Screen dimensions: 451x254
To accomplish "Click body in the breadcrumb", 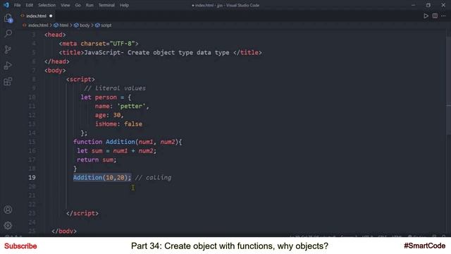I will 85,25.
